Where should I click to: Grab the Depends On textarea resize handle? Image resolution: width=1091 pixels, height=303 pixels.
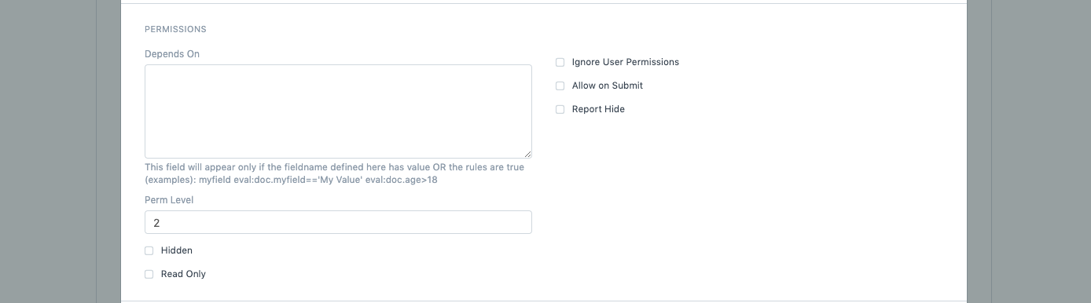click(527, 154)
